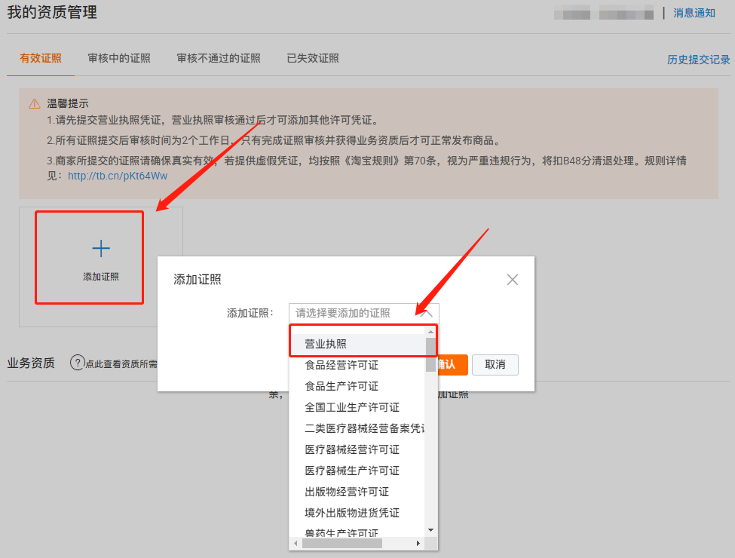Click the plus icon to add certificate
Image resolution: width=735 pixels, height=558 pixels.
pyautogui.click(x=100, y=248)
